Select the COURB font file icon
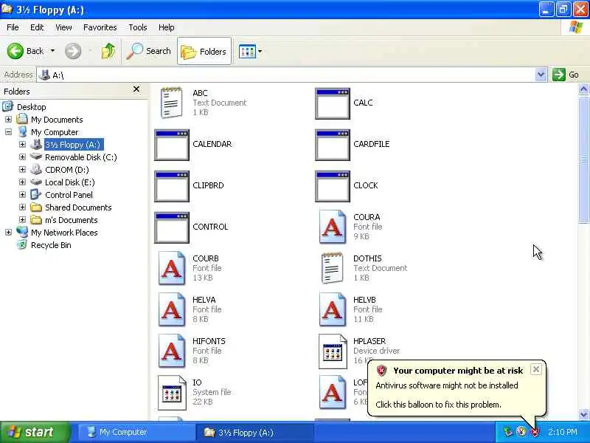Viewport: 590px width, 443px height. 172,268
